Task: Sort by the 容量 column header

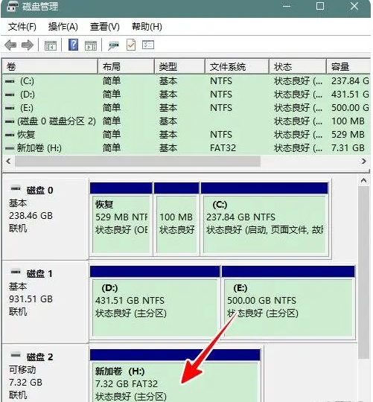Action: tap(348, 67)
